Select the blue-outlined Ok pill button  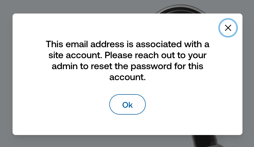pyautogui.click(x=128, y=104)
